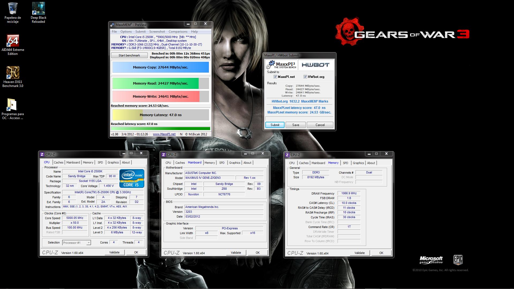
Task: Click the Southbridge Z68 field
Action: 224,189
